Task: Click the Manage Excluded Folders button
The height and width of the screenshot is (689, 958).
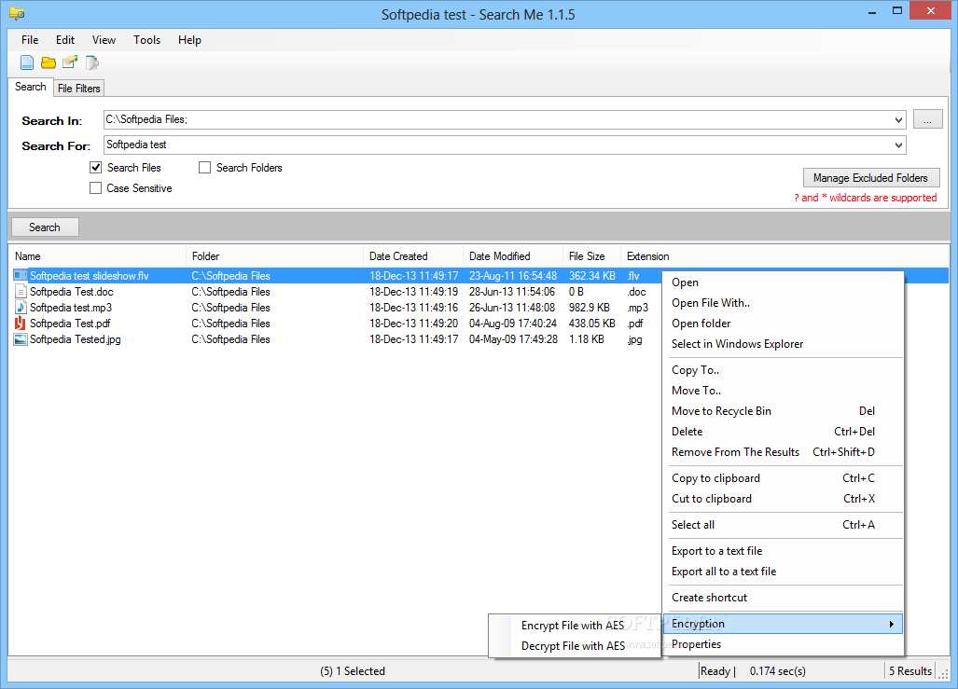Action: coord(870,178)
